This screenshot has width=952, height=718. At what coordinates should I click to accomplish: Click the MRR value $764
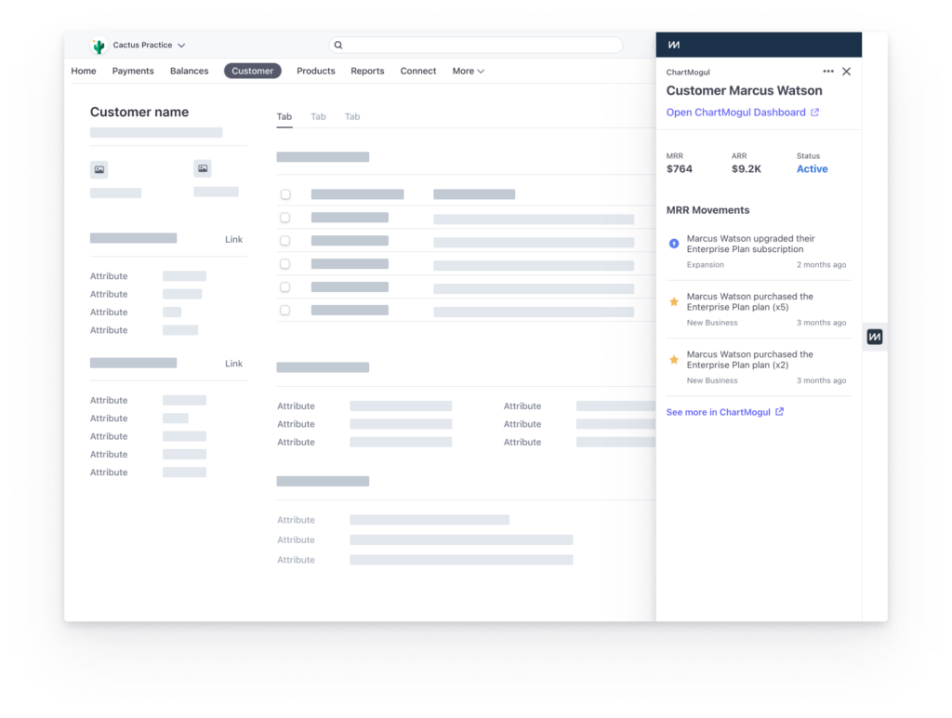[680, 169]
